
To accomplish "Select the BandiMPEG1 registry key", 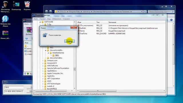I will 52,89.
